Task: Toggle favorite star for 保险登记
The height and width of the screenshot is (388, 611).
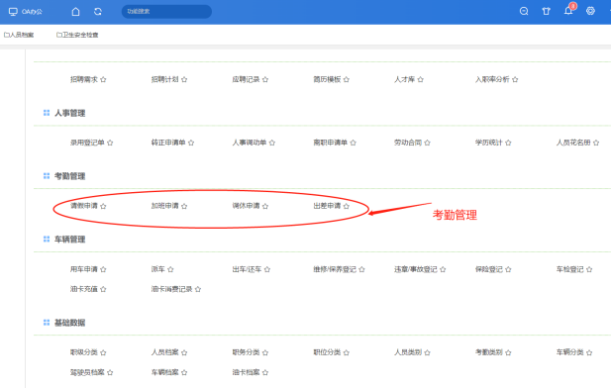Action: click(x=508, y=269)
